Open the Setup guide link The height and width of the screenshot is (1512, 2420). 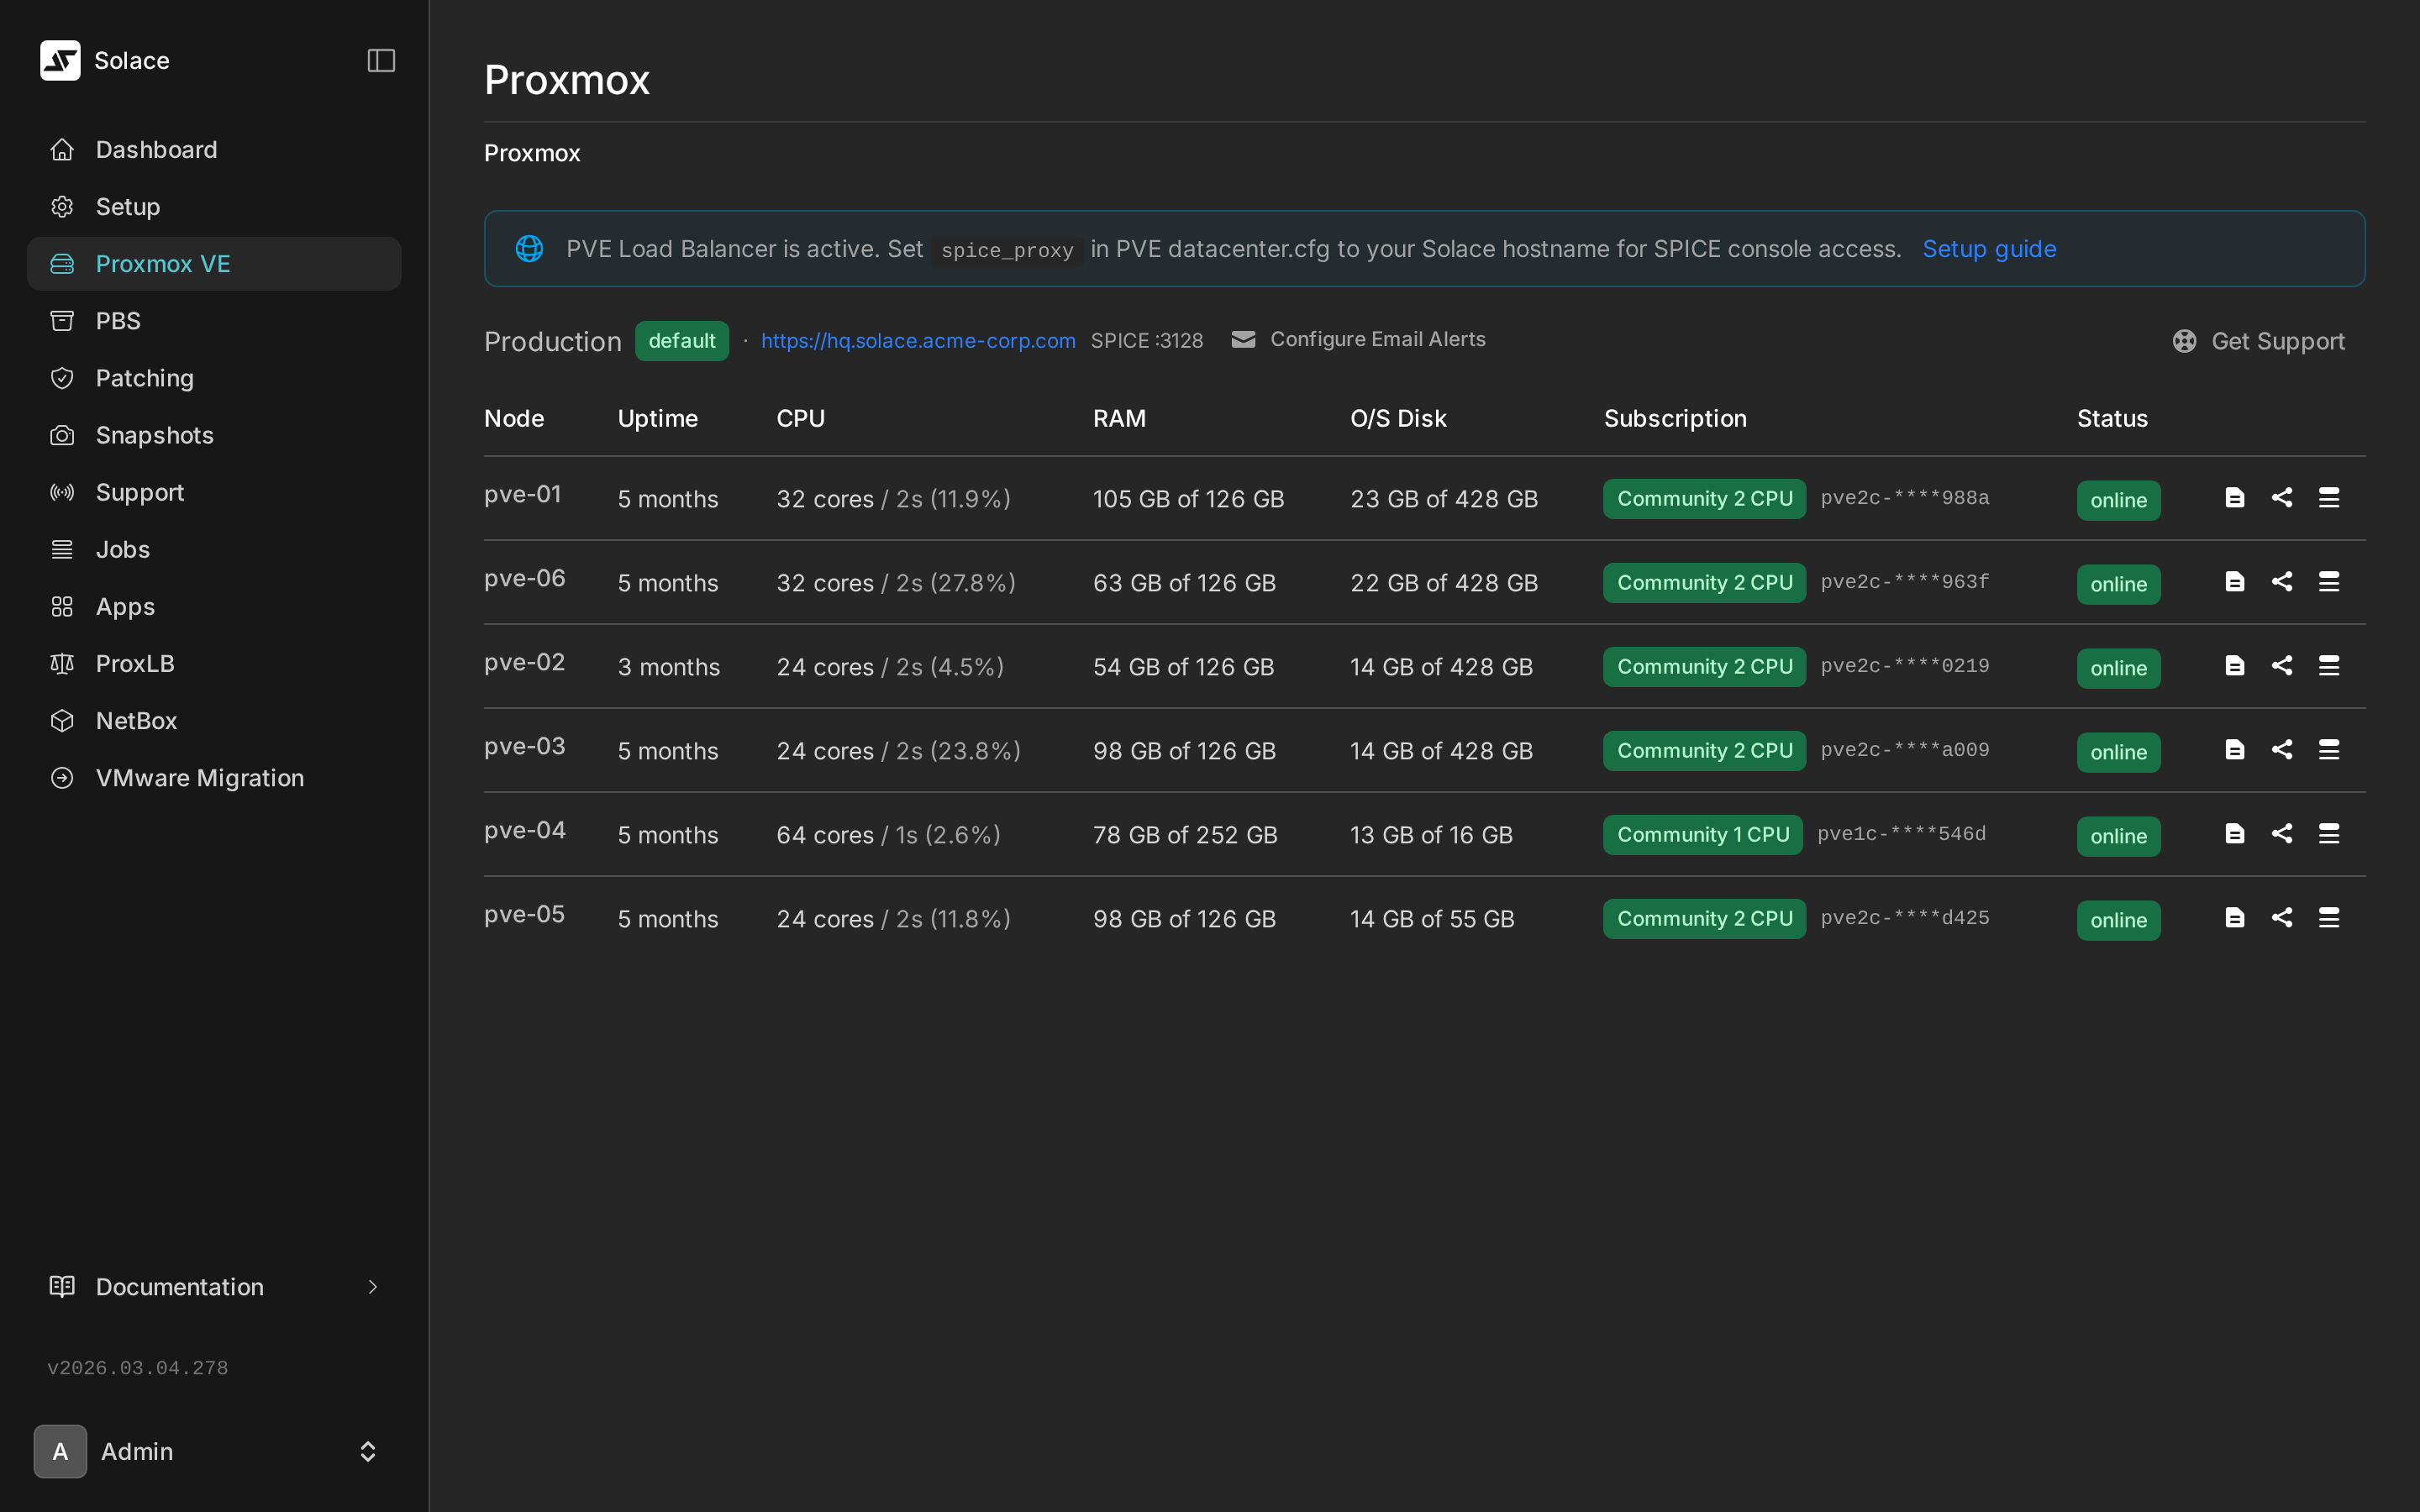pos(1989,248)
